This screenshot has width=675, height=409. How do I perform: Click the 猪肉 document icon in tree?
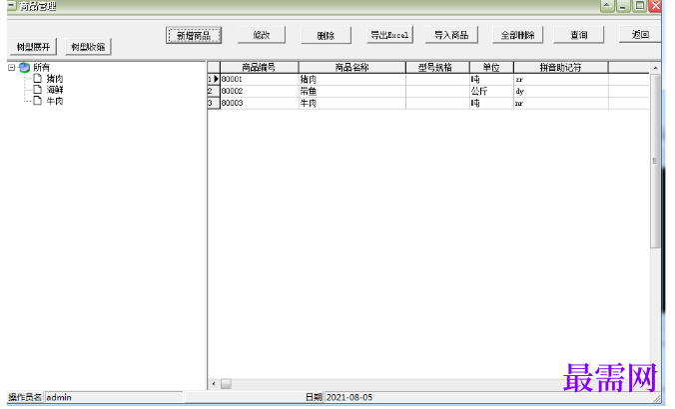(38, 78)
